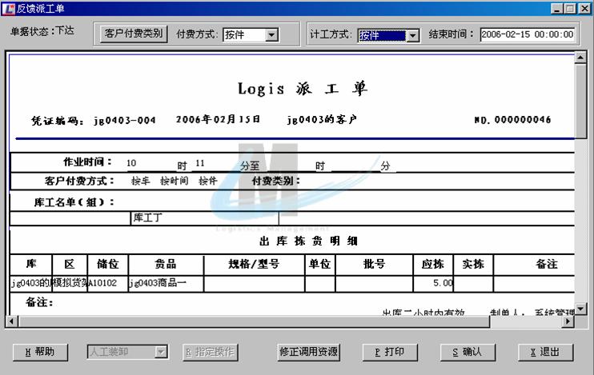Print using the P 打印 button
Image resolution: width=594 pixels, height=375 pixels.
389,352
